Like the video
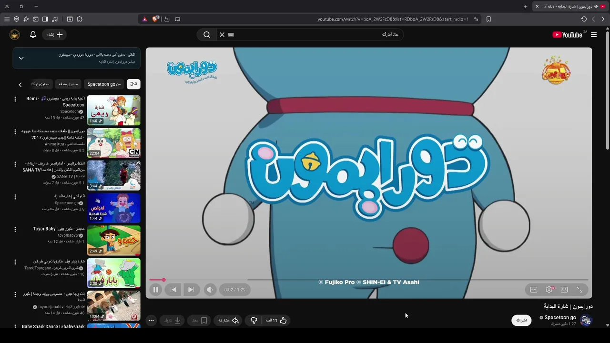 point(276,321)
